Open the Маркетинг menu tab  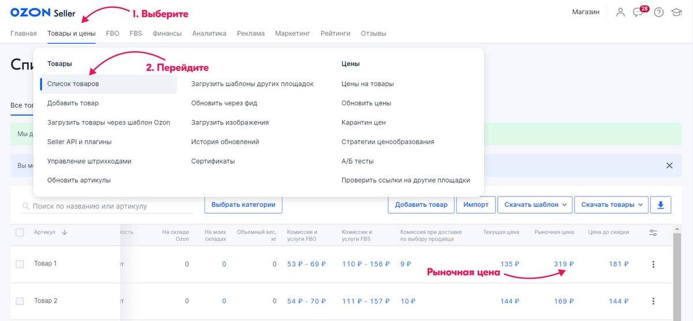(x=292, y=33)
